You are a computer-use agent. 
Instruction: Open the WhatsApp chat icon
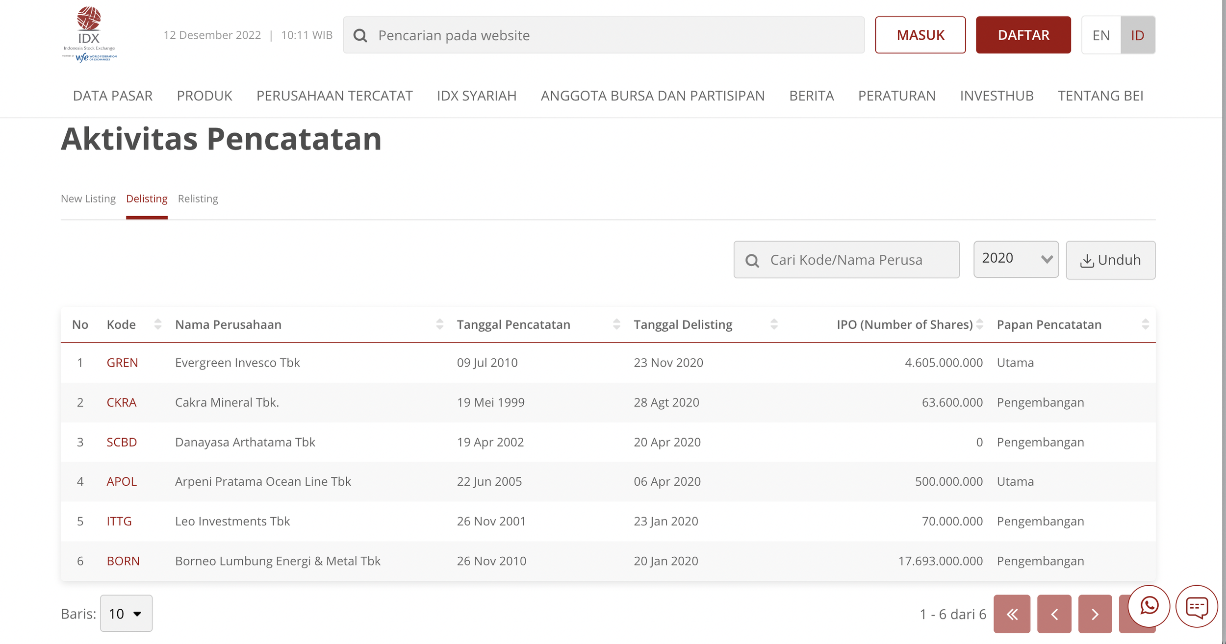pyautogui.click(x=1149, y=606)
